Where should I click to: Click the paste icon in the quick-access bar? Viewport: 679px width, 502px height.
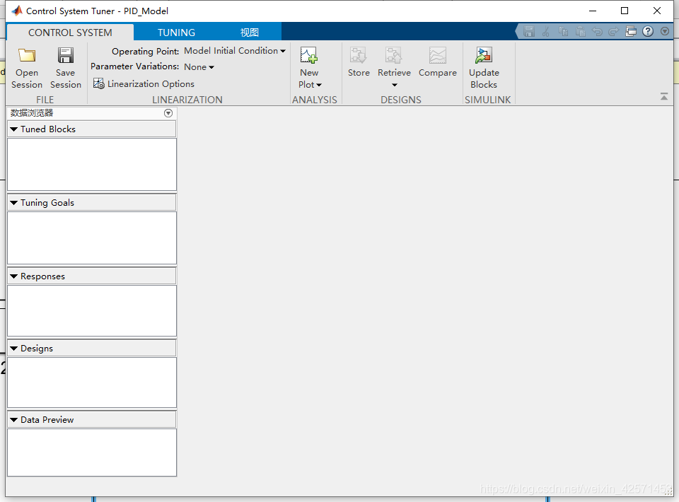[x=580, y=32]
